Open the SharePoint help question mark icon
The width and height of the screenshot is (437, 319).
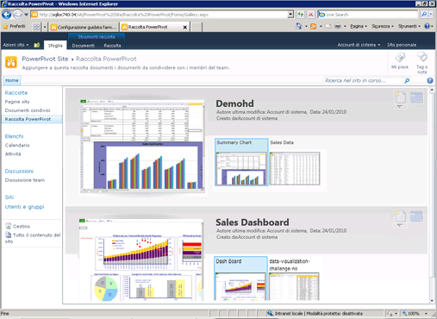(430, 81)
